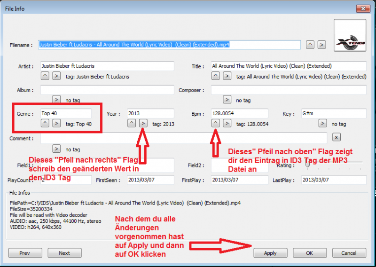This screenshot has height=267, width=376.
Task: Click the right-arrow tag button under Composer
Action: point(227,99)
